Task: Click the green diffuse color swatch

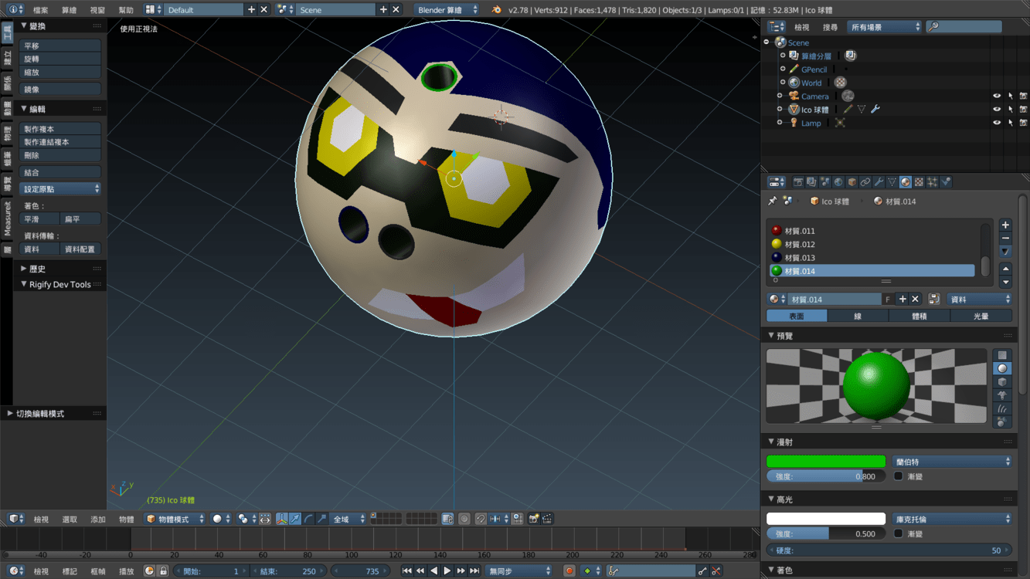Action: (825, 462)
